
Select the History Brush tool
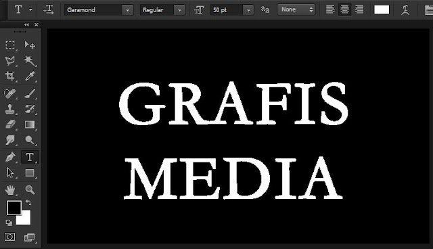click(x=30, y=109)
